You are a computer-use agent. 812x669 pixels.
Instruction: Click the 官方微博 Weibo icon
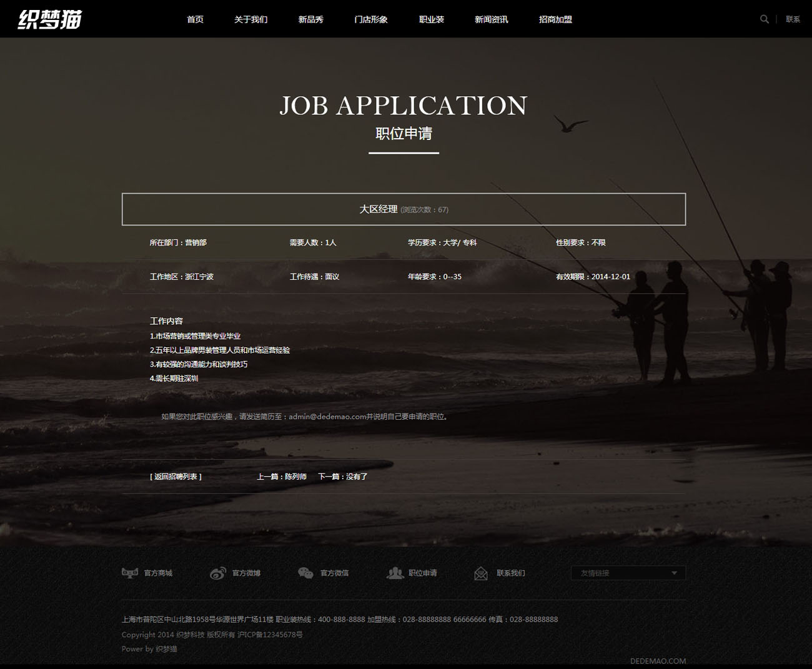pyautogui.click(x=218, y=573)
